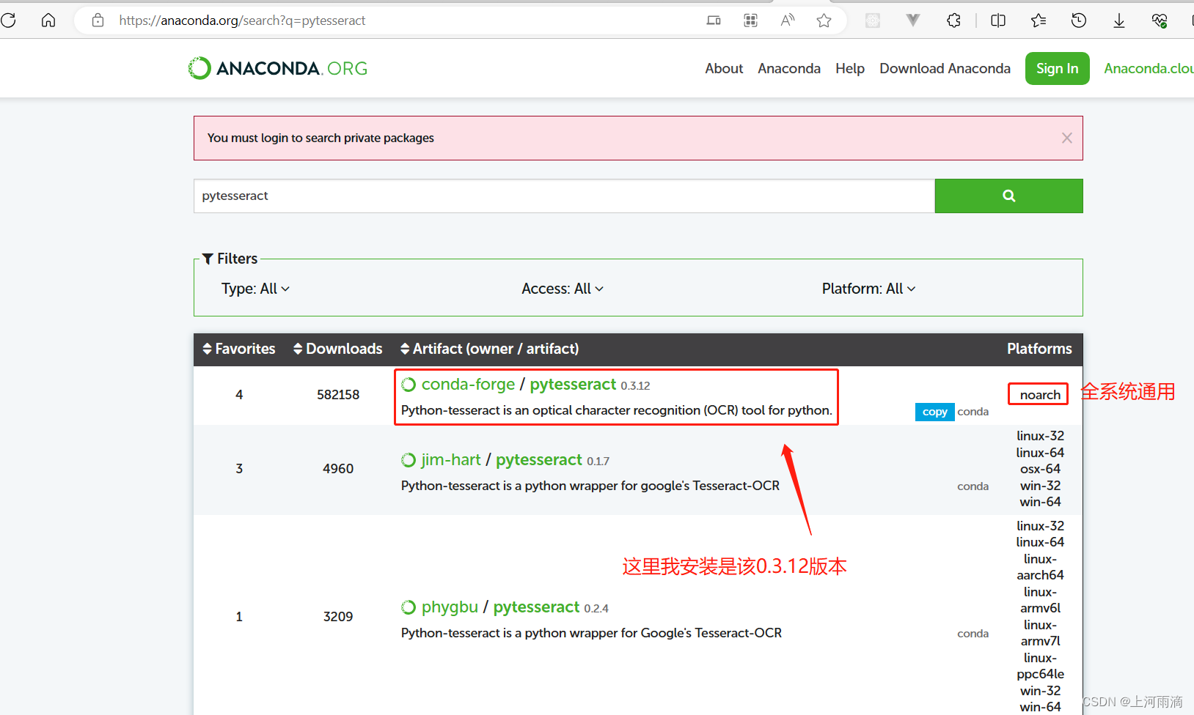Click the conda-forge package ring icon
Viewport: 1194px width, 715px height.
click(409, 385)
